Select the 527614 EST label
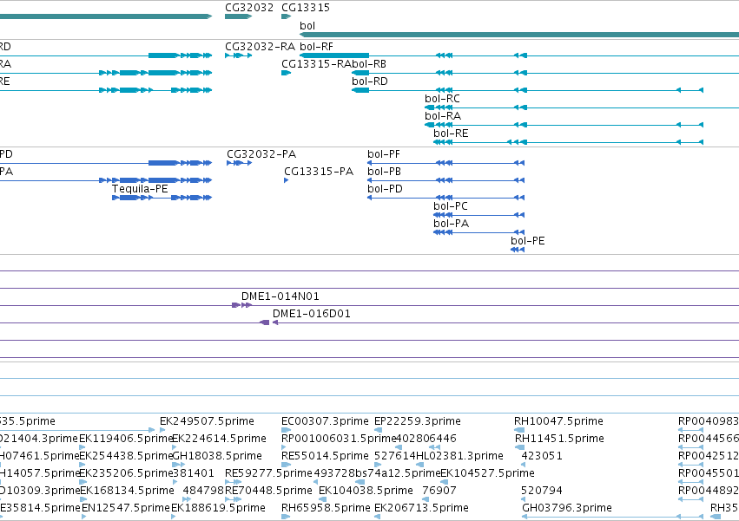 tap(395, 456)
